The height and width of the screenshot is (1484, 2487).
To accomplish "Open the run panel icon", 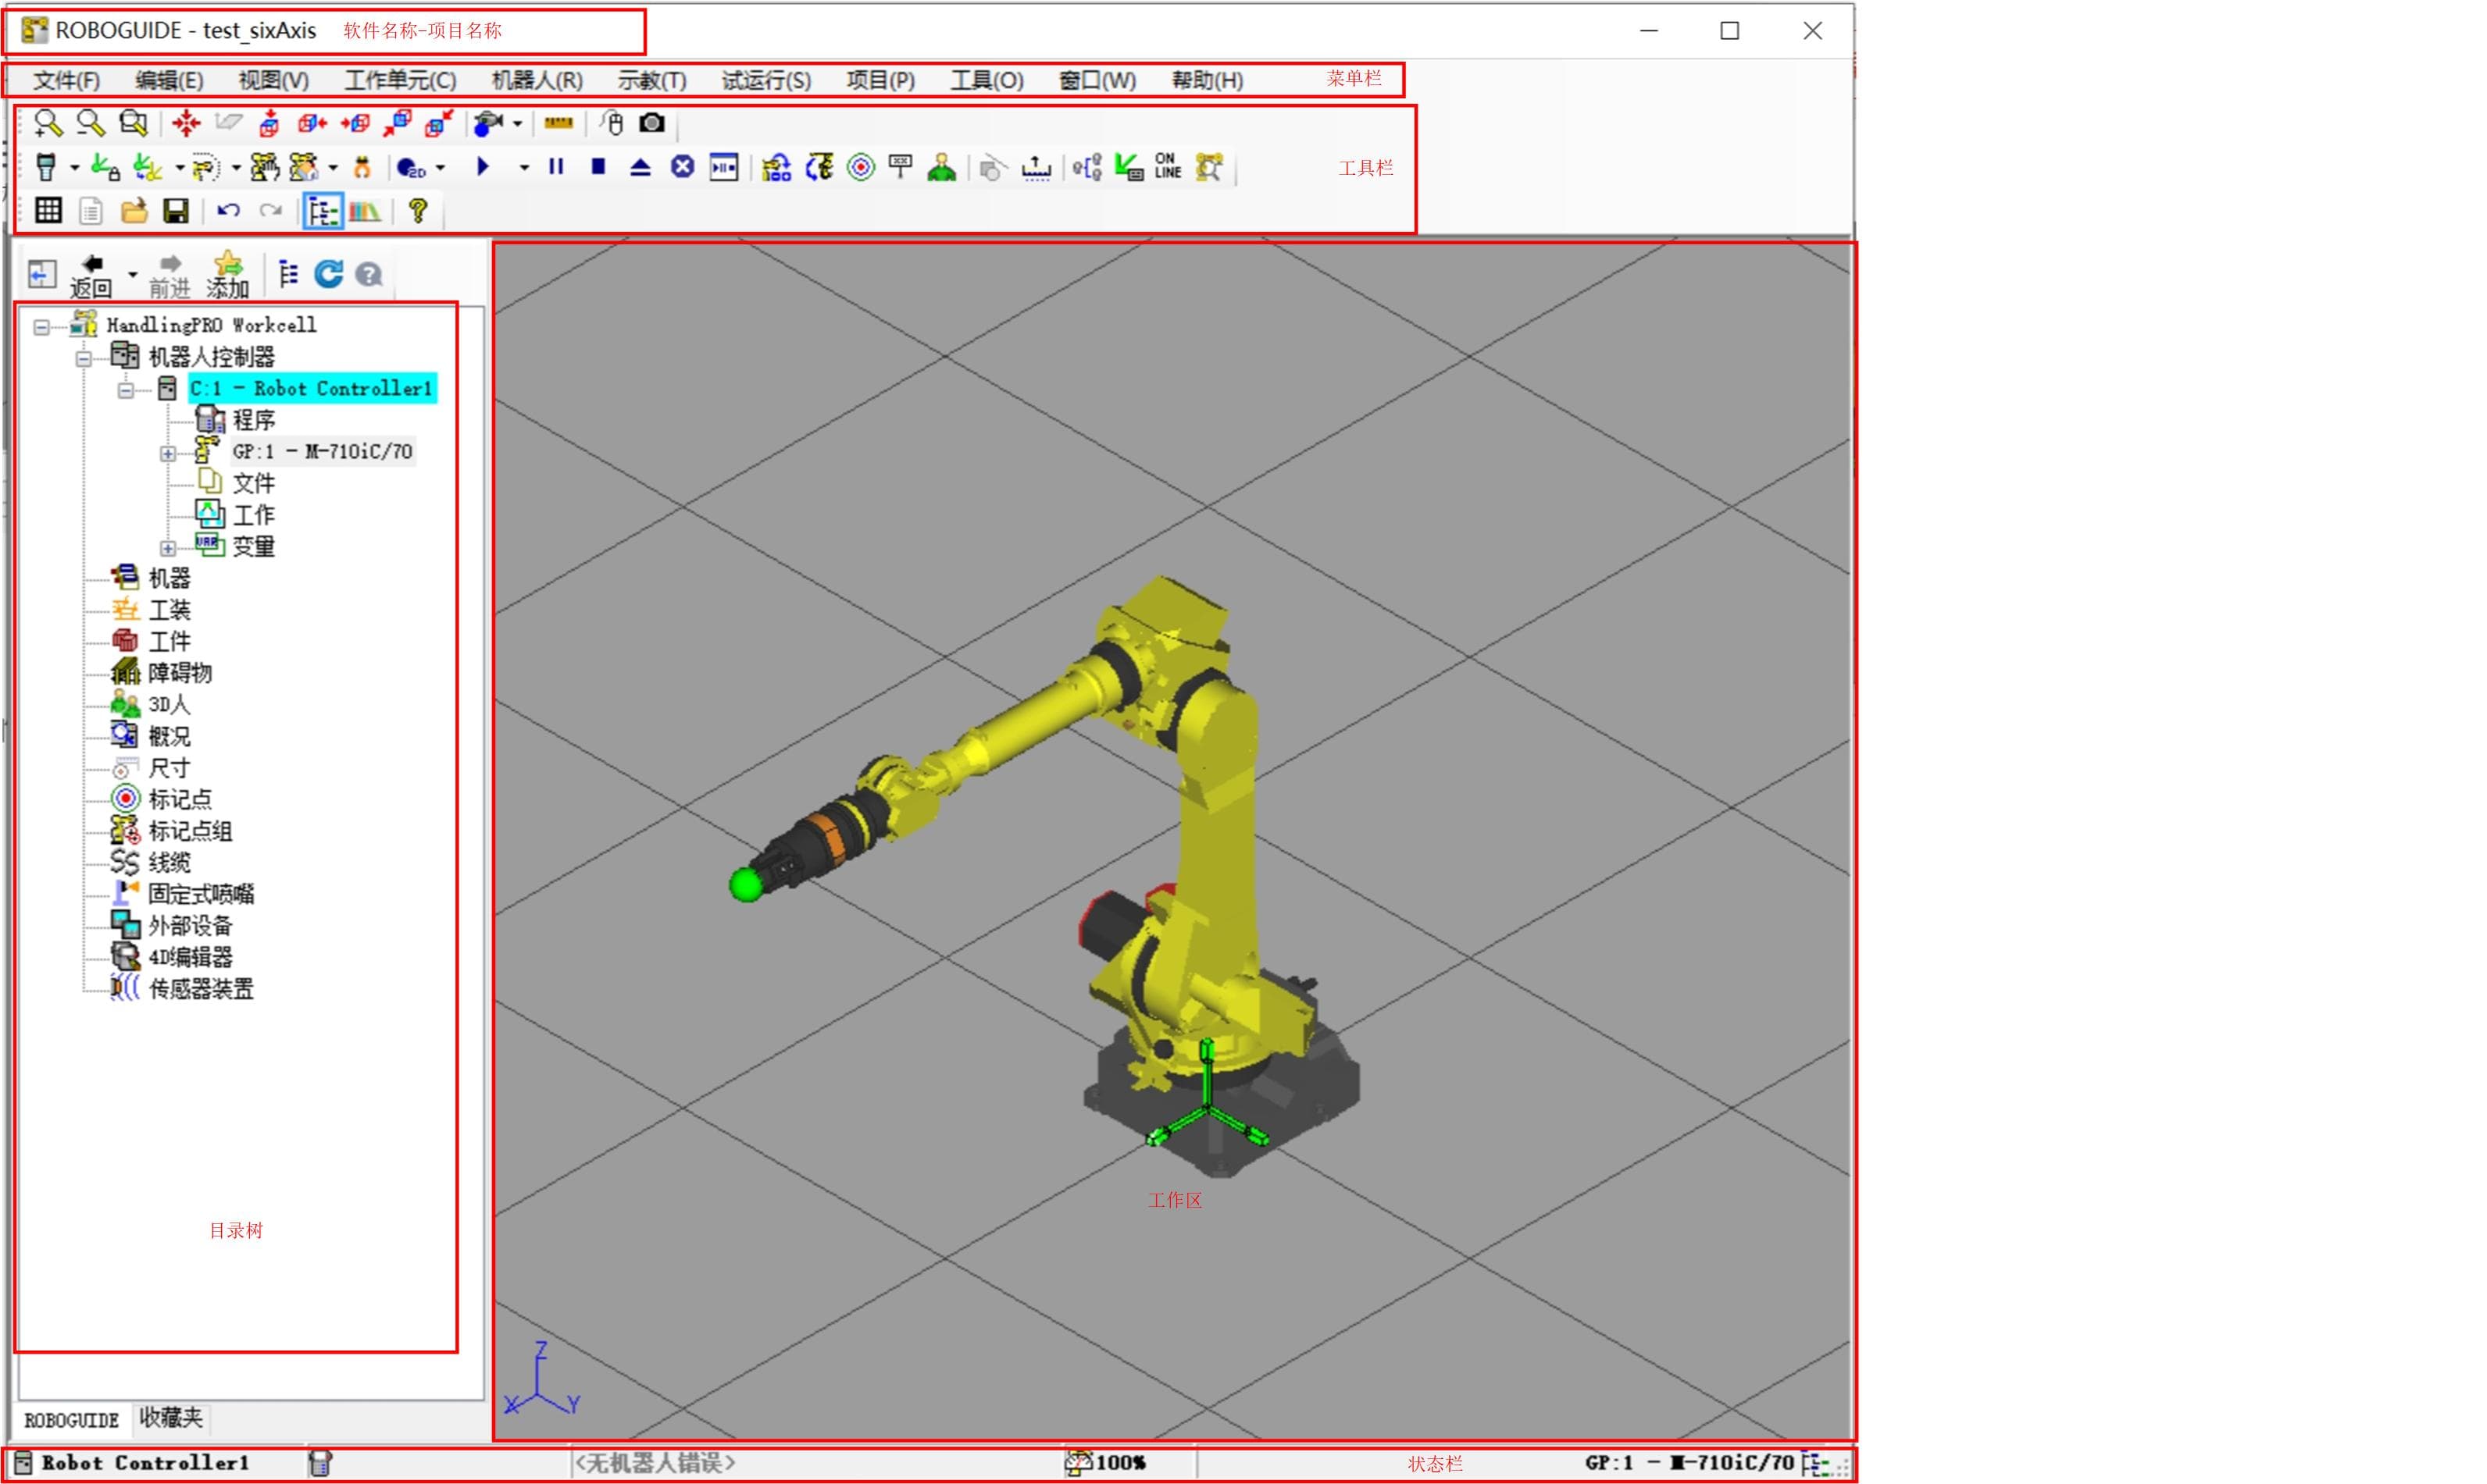I will [x=723, y=167].
